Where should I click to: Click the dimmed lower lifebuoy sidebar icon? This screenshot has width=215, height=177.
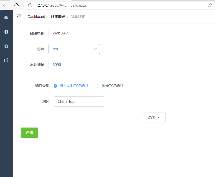pyautogui.click(x=6, y=46)
